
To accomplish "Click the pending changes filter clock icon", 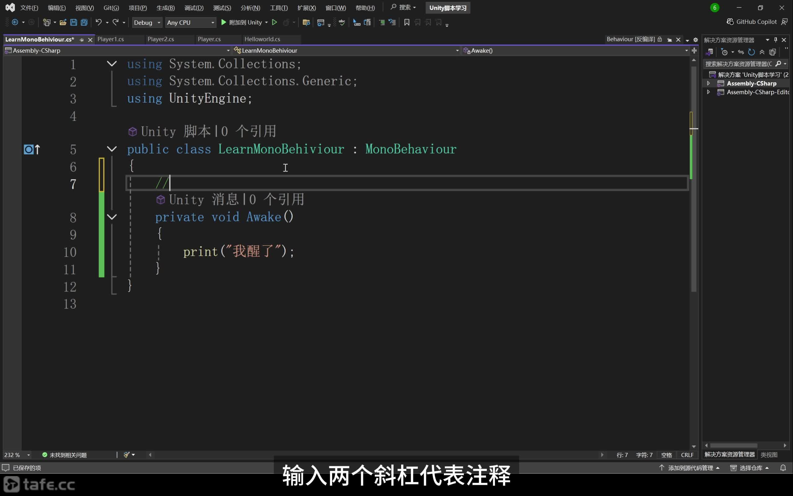I will tap(724, 52).
